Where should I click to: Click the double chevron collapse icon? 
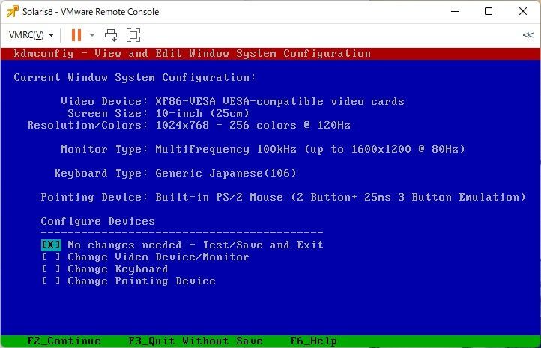pos(528,34)
